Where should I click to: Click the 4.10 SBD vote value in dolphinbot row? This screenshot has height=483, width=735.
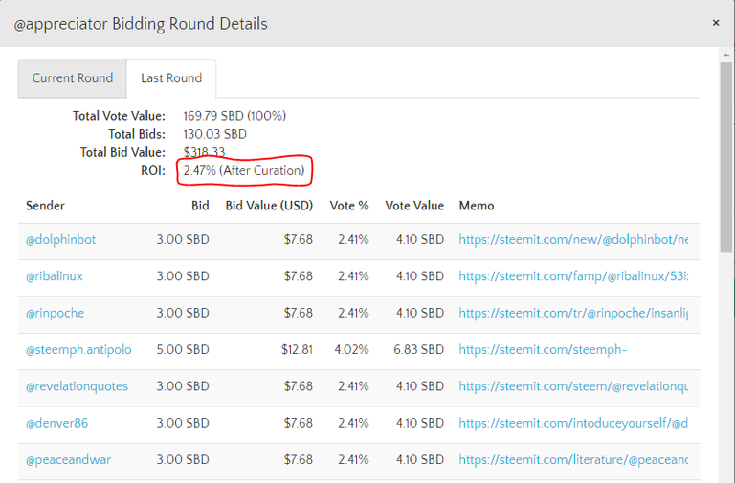click(x=420, y=240)
